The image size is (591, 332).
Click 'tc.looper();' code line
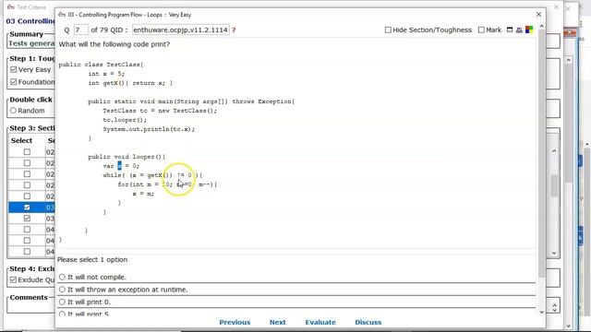click(x=125, y=120)
